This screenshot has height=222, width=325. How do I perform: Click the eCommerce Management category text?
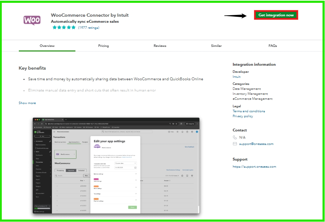click(x=252, y=99)
